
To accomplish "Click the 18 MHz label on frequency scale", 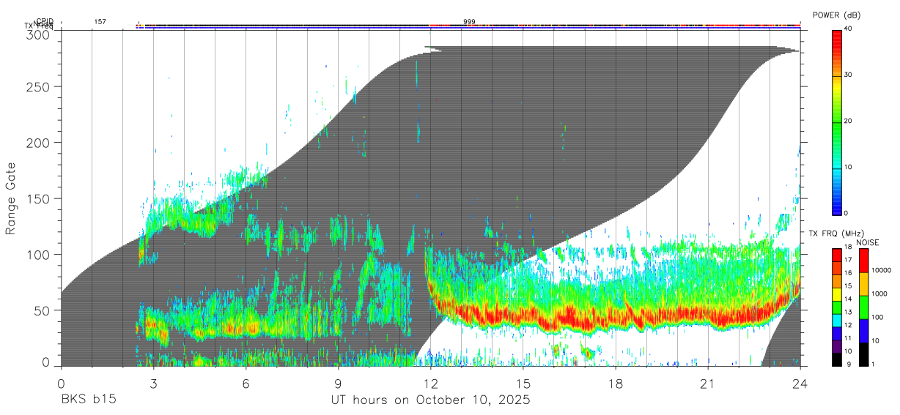I will [849, 249].
